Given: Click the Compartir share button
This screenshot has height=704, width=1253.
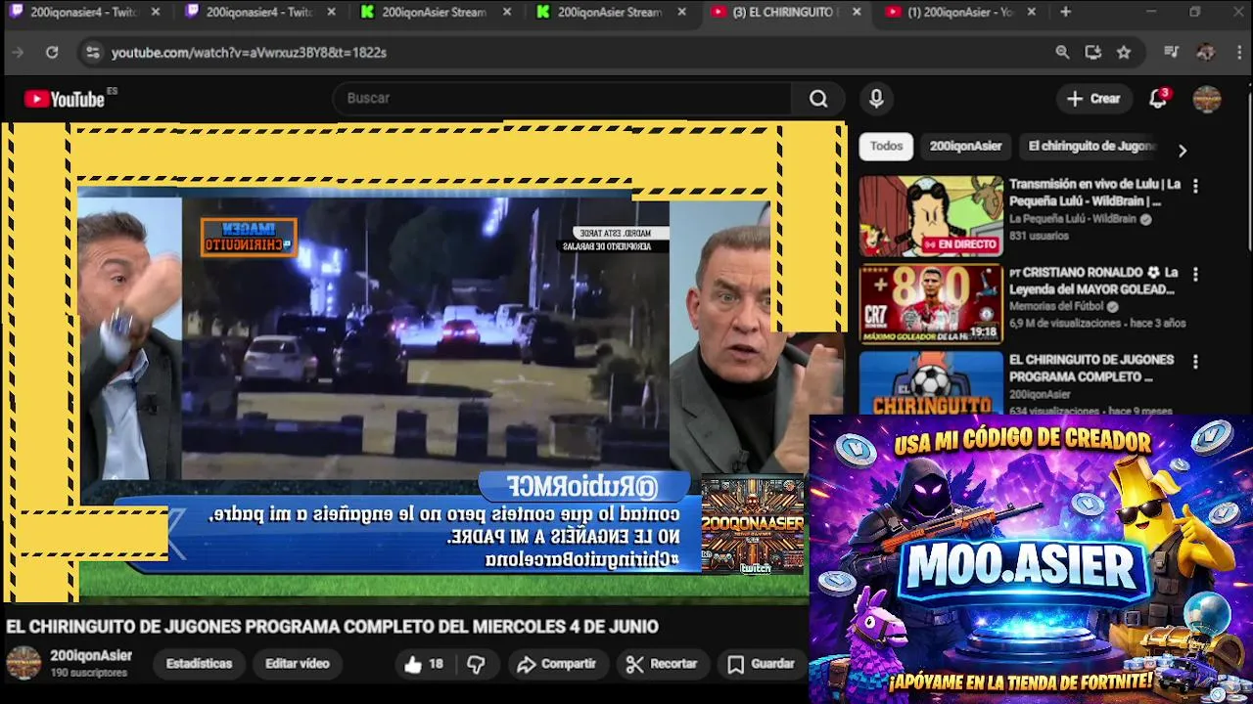Looking at the screenshot, I should [x=556, y=664].
